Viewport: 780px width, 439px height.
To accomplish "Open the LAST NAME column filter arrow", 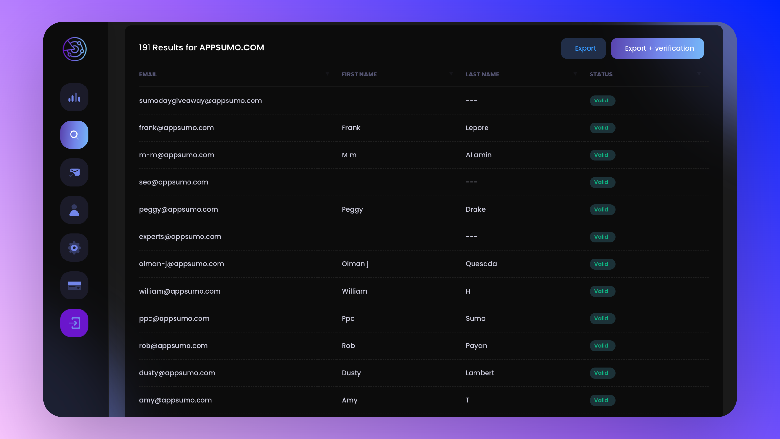I will click(x=575, y=74).
